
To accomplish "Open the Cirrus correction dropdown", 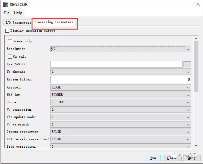I will click(121, 132).
